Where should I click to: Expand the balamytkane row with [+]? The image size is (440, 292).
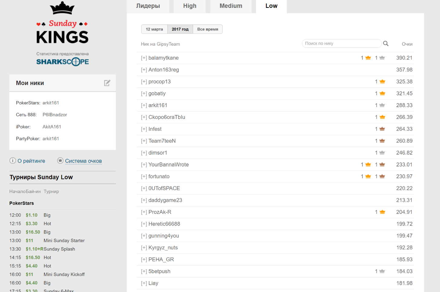click(x=144, y=58)
